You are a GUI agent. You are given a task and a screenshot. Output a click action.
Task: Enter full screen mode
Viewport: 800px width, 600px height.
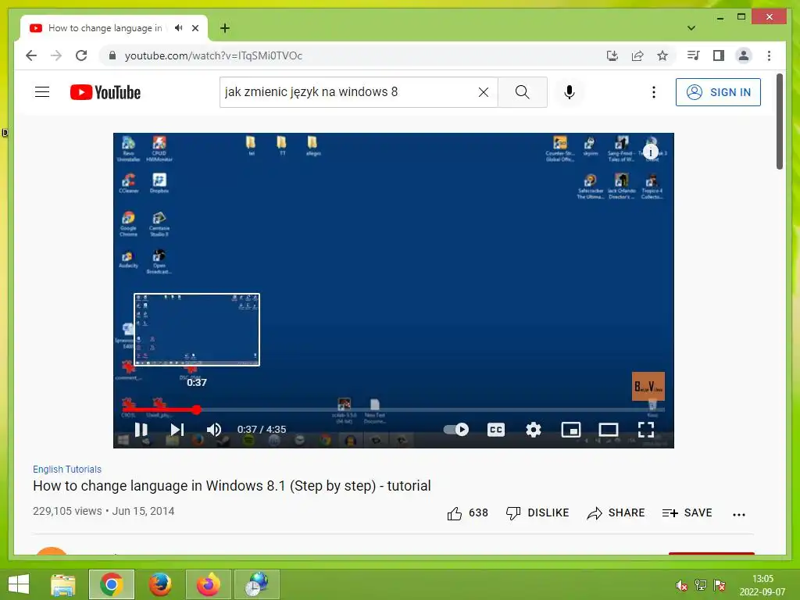(x=646, y=430)
